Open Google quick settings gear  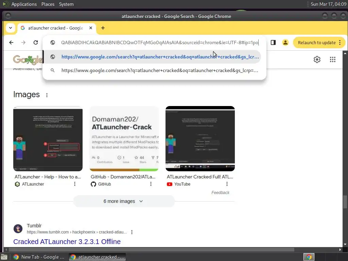pyautogui.click(x=317, y=59)
